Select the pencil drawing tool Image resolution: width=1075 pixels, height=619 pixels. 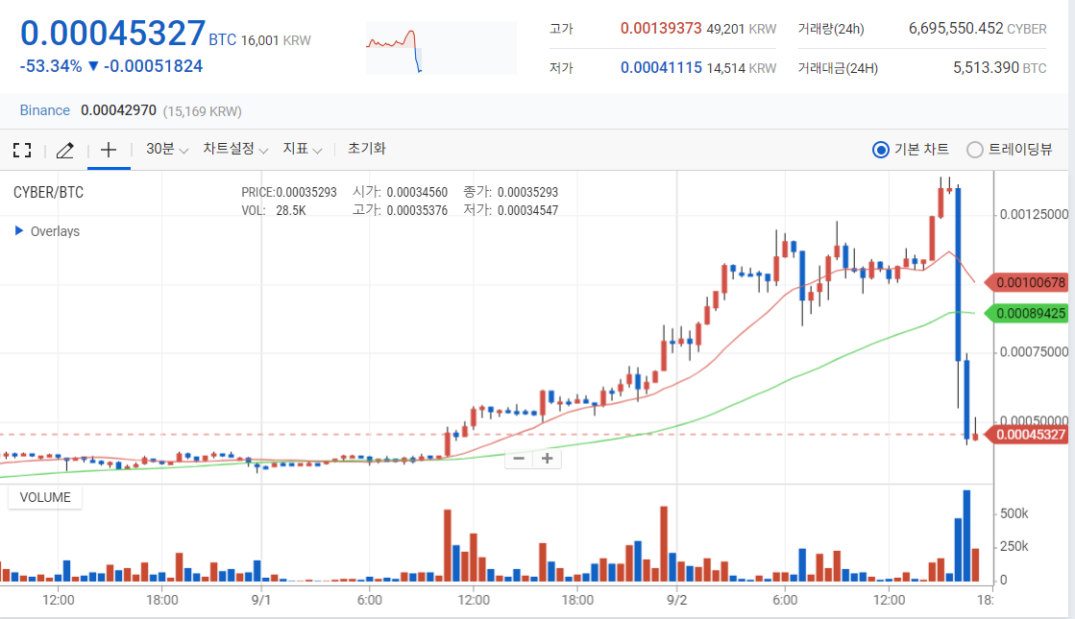(x=64, y=149)
